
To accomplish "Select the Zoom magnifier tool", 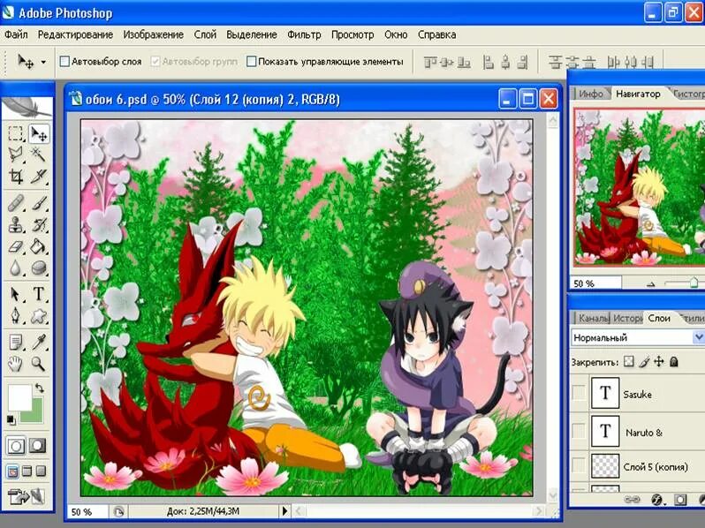I will [x=39, y=364].
